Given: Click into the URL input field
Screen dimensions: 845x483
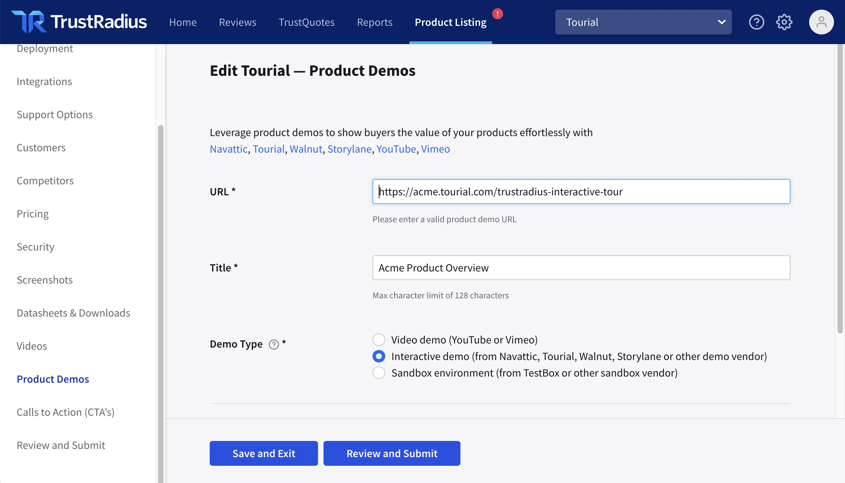Looking at the screenshot, I should pyautogui.click(x=581, y=192).
